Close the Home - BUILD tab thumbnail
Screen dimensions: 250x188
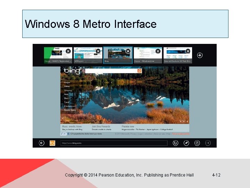68,51
